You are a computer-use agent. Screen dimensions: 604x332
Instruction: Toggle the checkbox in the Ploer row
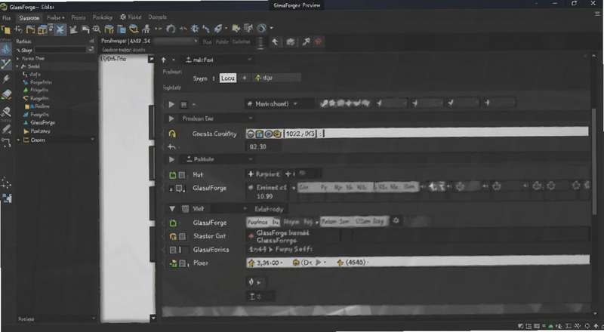(x=183, y=264)
